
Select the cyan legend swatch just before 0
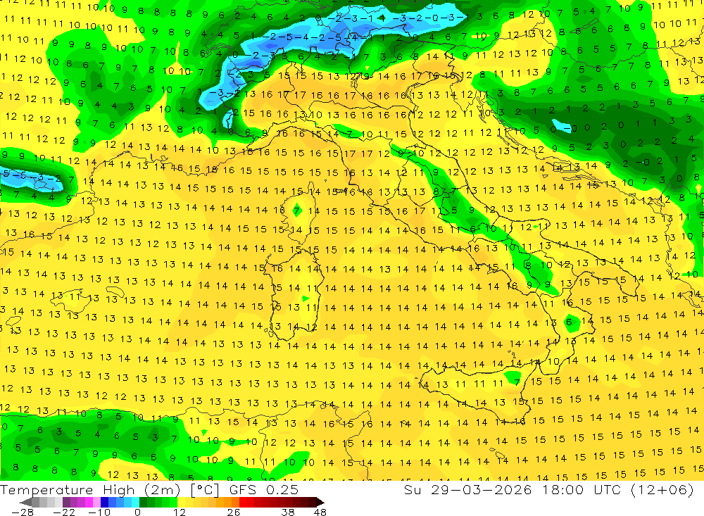(135, 502)
